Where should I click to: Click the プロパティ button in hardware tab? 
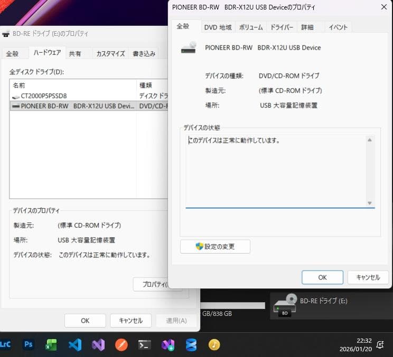[151, 284]
